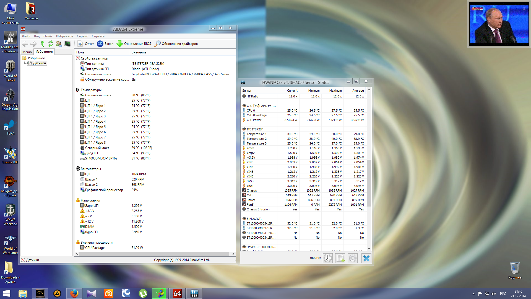Open the Сервис menu
This screenshot has height=299, width=531.
tap(82, 36)
